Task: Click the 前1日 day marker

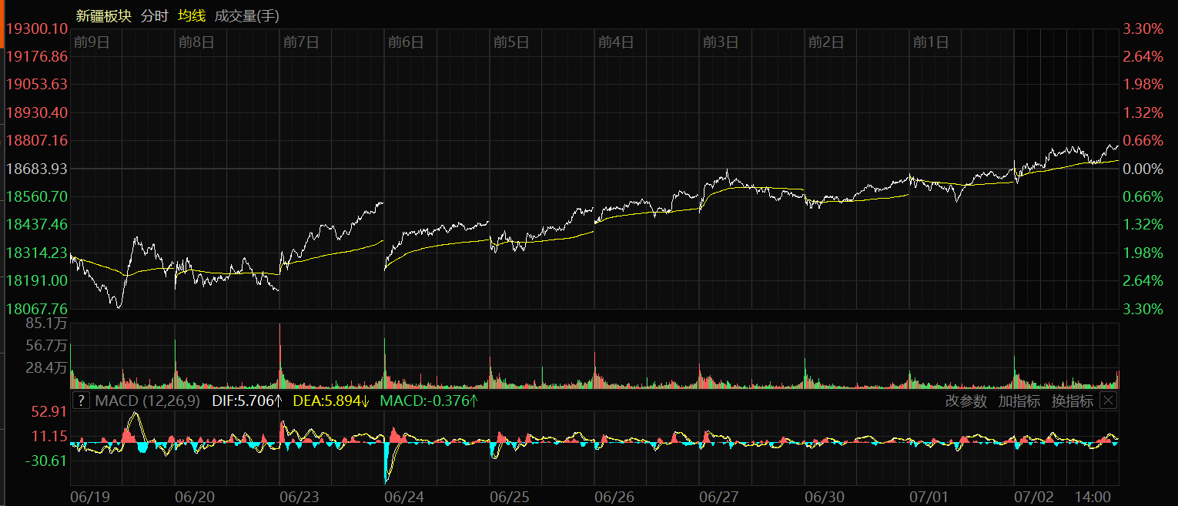Action: [930, 42]
